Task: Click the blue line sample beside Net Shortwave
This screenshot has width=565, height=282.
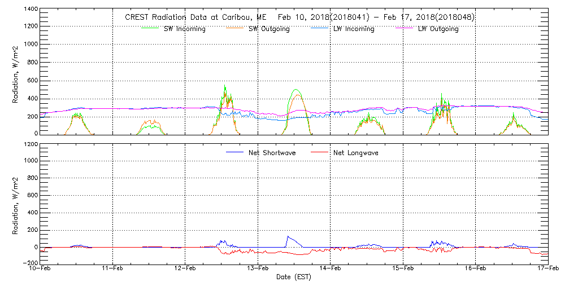Action: click(234, 152)
